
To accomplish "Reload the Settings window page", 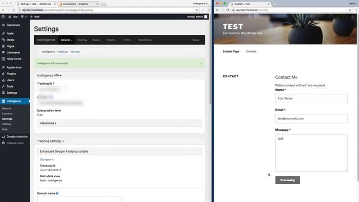I will pyautogui.click(x=13, y=10).
